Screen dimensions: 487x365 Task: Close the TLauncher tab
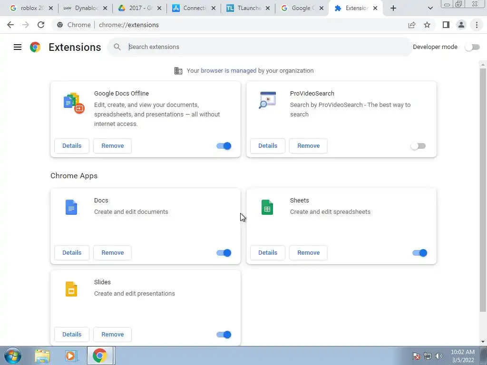(x=268, y=8)
